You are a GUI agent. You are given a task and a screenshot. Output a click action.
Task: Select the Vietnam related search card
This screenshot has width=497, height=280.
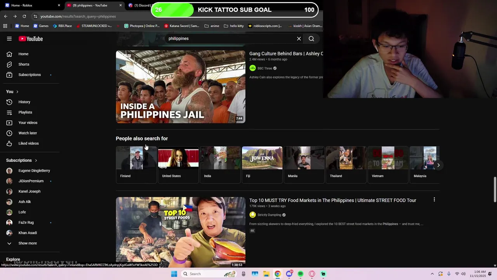(x=388, y=164)
